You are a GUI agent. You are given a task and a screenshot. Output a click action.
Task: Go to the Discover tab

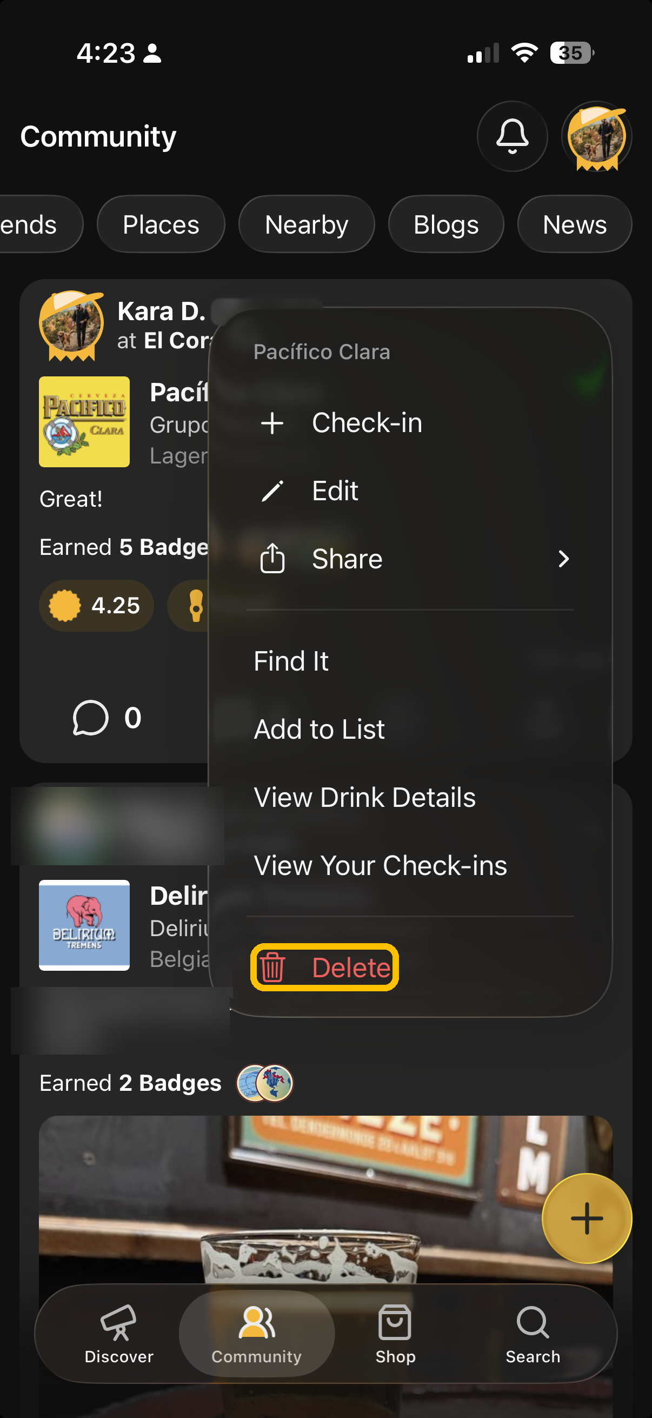118,1334
